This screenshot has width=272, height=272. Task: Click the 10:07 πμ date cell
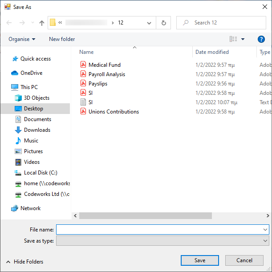click(x=216, y=102)
